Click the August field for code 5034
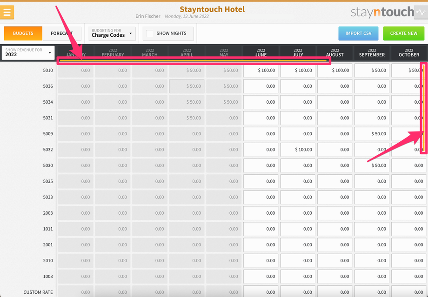The height and width of the screenshot is (297, 428). tap(335, 102)
